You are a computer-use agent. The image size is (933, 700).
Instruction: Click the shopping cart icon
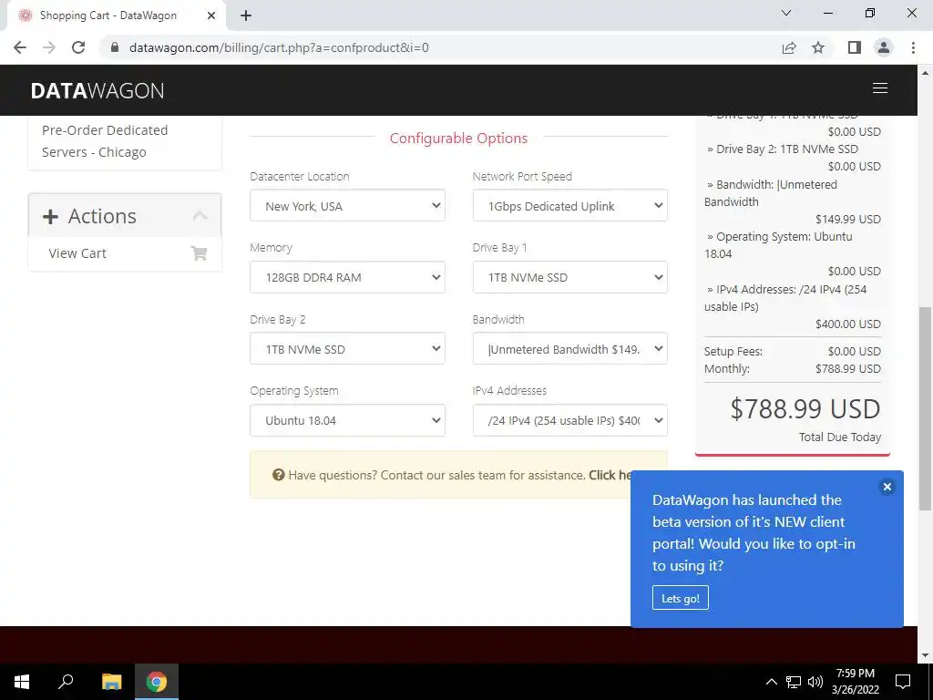click(199, 253)
